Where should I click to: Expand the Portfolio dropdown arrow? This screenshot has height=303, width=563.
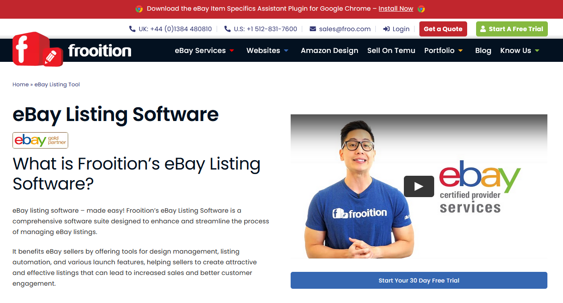point(460,51)
